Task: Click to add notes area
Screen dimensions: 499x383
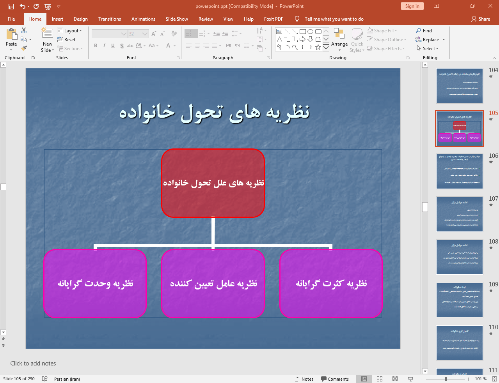Action: point(33,364)
